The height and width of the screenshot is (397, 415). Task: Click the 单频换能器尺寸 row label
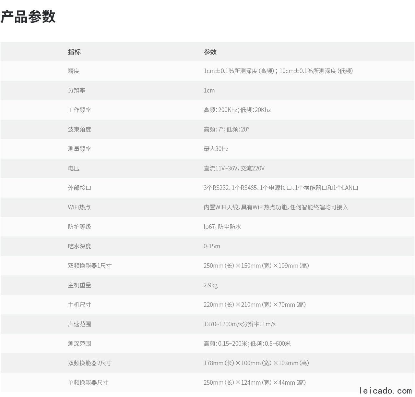[x=88, y=383]
